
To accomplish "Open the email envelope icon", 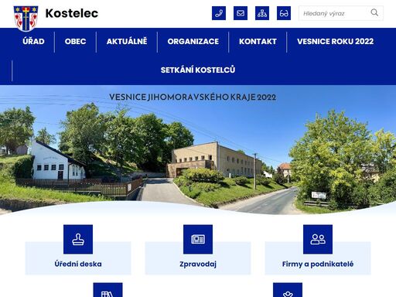I will pos(241,13).
